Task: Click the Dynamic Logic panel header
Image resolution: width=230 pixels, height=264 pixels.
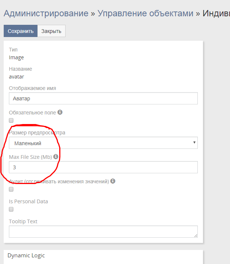Action: tap(26, 255)
